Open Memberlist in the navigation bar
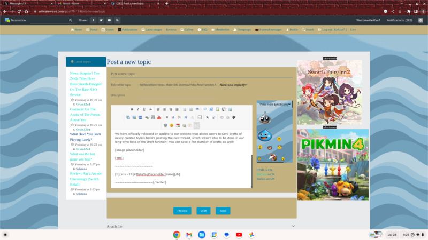428x240 pixels. click(220, 30)
